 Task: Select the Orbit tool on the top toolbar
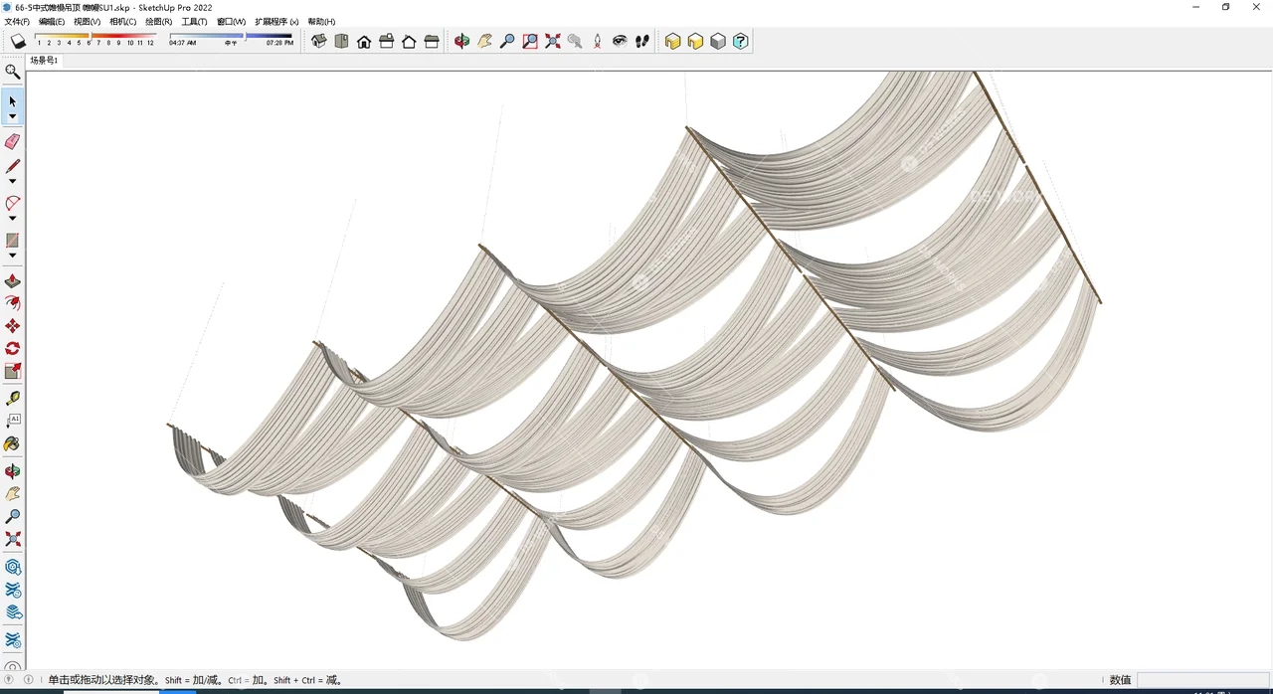pyautogui.click(x=461, y=41)
